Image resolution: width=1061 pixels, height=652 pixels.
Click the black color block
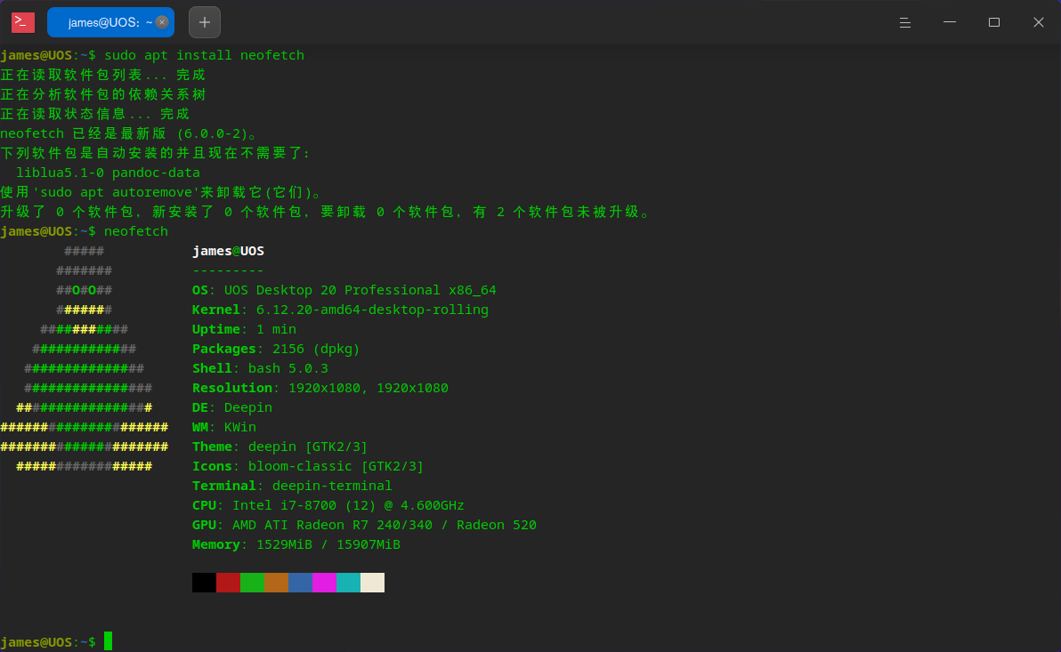pyautogui.click(x=205, y=583)
